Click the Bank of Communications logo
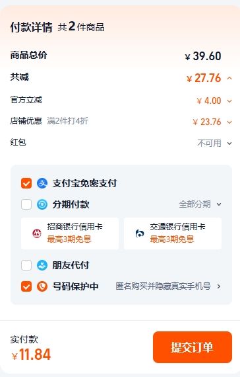240x377 pixels. click(140, 233)
